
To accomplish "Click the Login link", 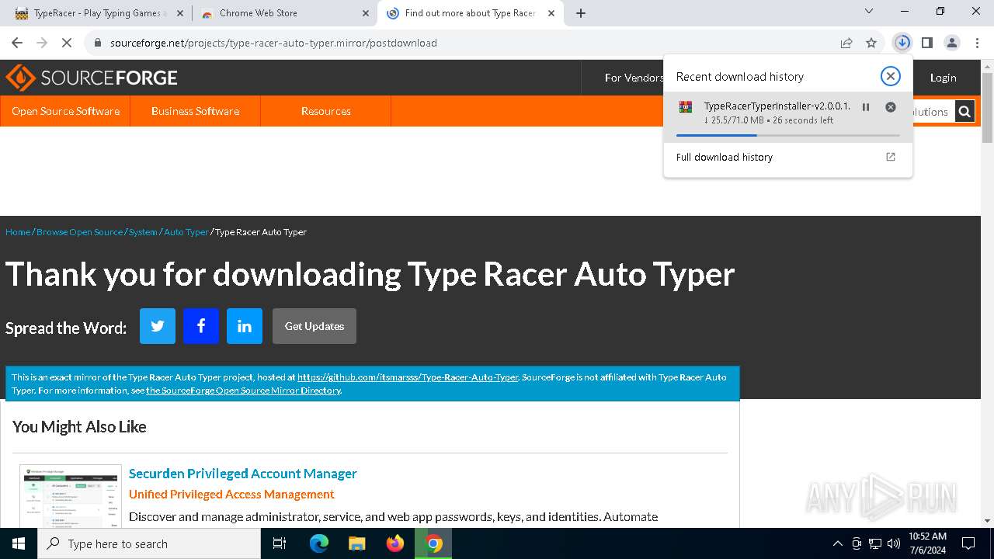I will 943,78.
